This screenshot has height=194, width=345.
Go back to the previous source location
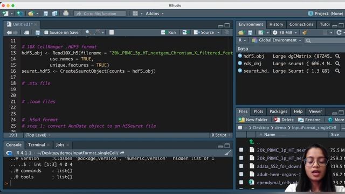[9, 32]
